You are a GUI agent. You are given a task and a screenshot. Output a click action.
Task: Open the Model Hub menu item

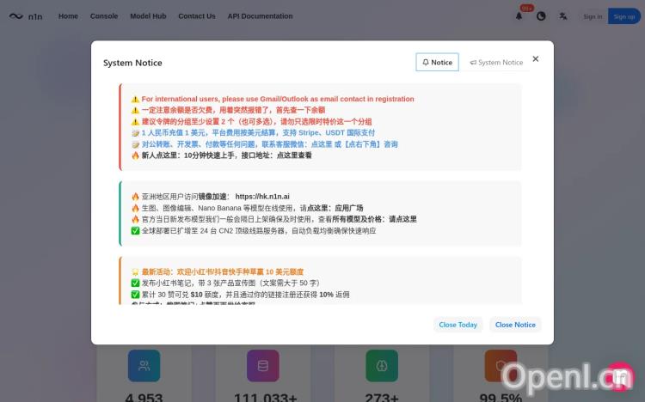148,16
